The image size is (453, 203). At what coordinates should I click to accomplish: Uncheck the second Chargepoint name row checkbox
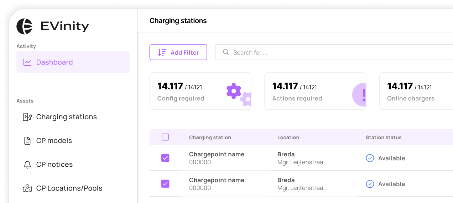[x=165, y=183]
